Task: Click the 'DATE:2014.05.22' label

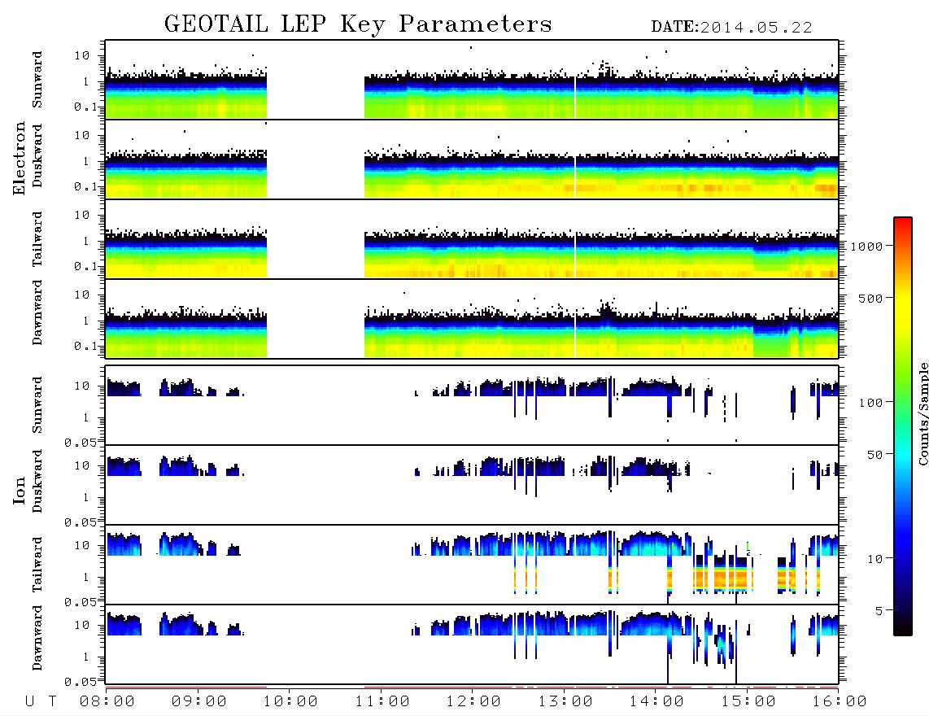Action: coord(731,28)
